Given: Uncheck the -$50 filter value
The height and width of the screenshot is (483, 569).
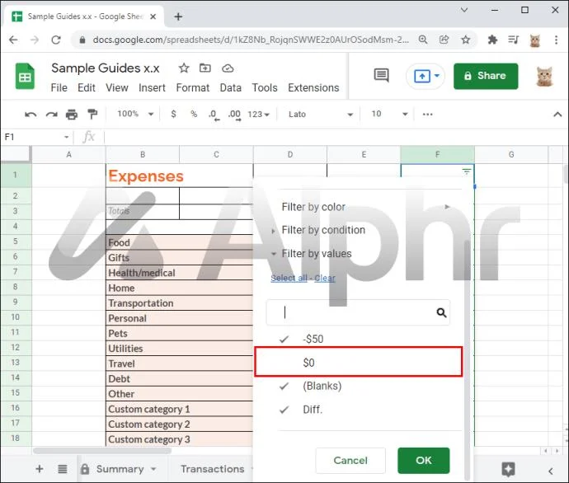Looking at the screenshot, I should [x=284, y=340].
